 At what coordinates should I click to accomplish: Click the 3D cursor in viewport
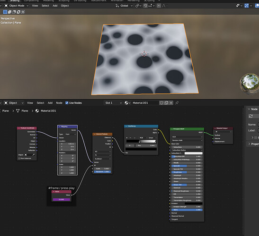tap(144, 54)
